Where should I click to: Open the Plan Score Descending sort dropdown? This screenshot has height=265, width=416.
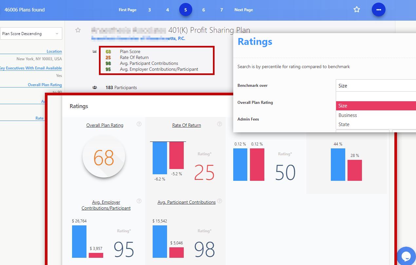[x=31, y=33]
